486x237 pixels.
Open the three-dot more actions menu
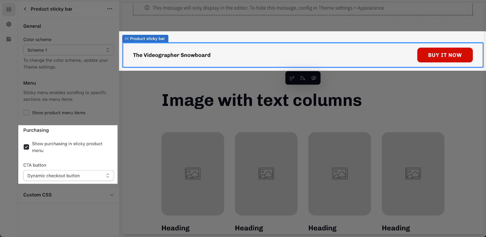110,9
